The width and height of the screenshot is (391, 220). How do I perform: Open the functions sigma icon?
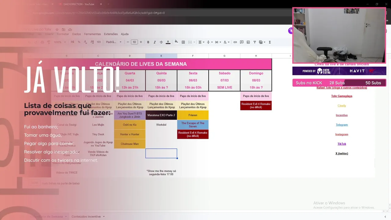pos(270,42)
